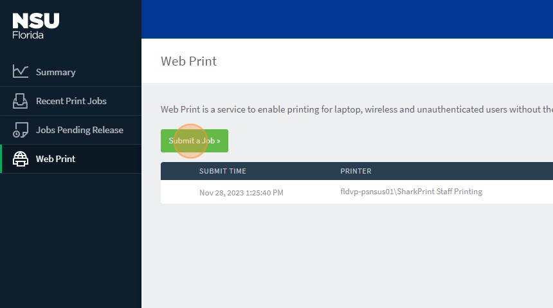Open the Summary page from sidebar text
Screen dimensions: 553x308
pos(55,72)
